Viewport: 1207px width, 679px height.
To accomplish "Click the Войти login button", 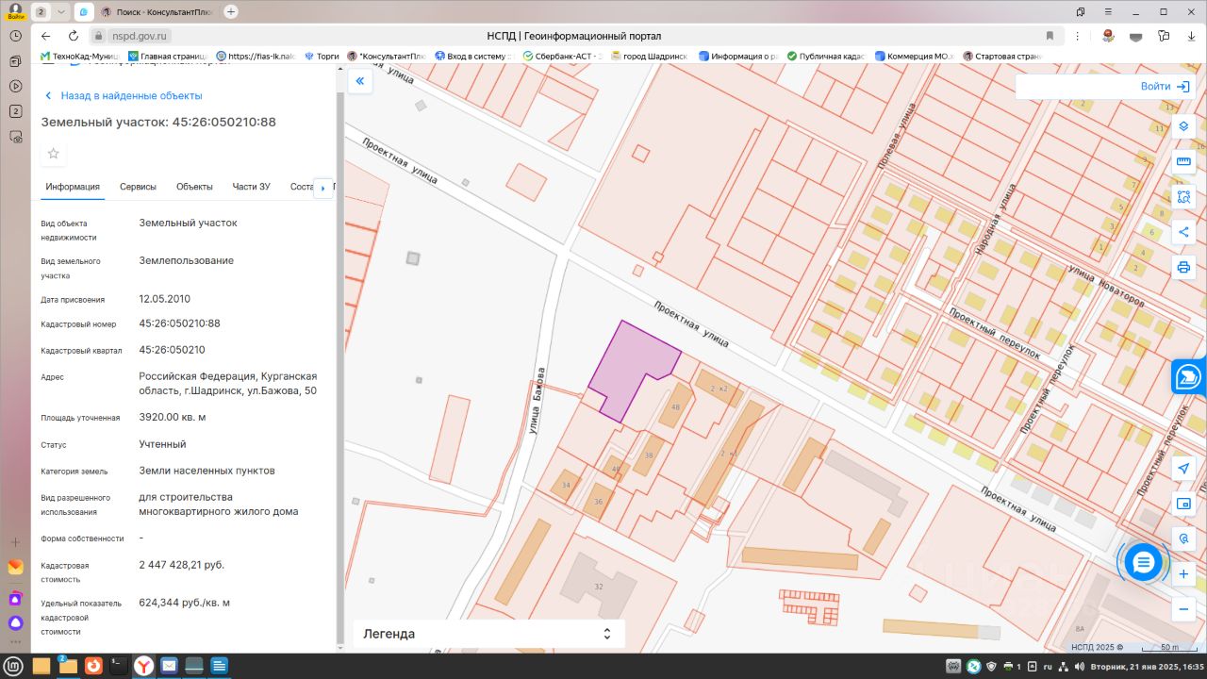I will [x=1165, y=86].
